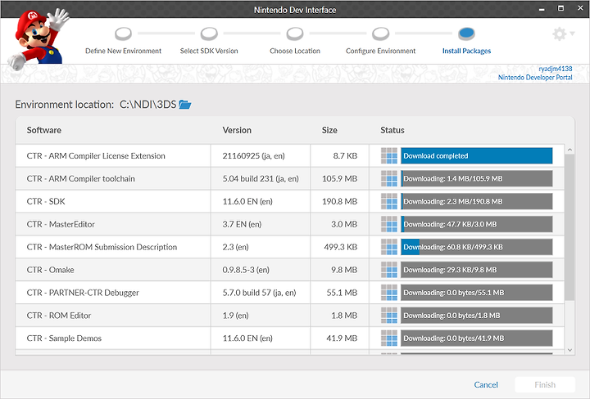Click the Mario mascot image
590x399 pixels.
click(38, 38)
